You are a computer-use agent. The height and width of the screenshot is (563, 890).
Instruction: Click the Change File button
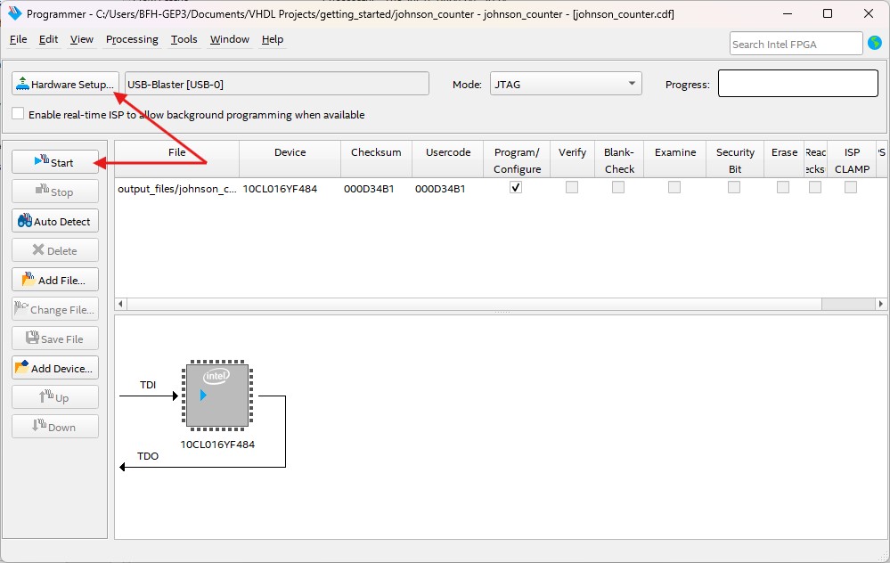click(55, 309)
